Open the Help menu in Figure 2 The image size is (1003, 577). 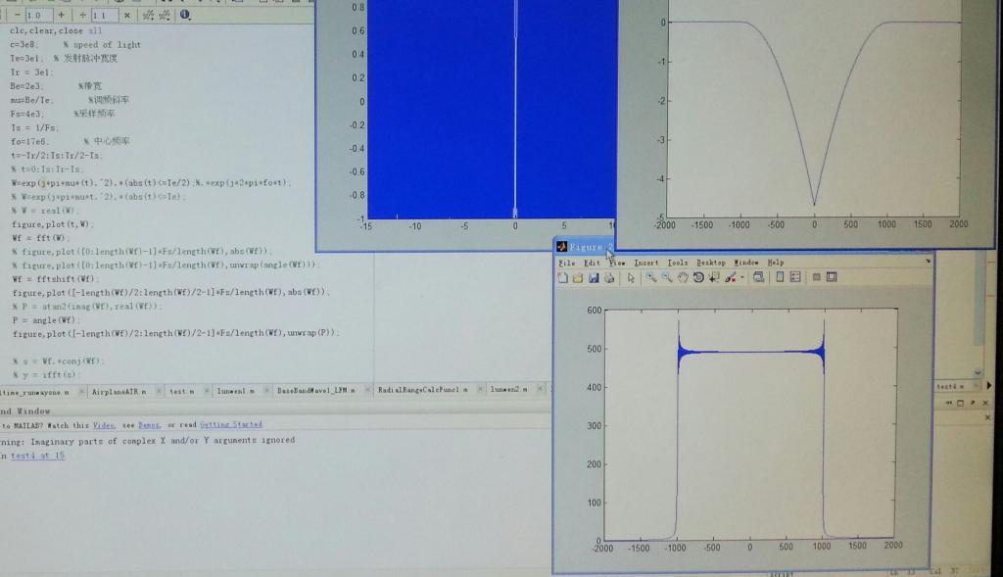pyautogui.click(x=776, y=263)
